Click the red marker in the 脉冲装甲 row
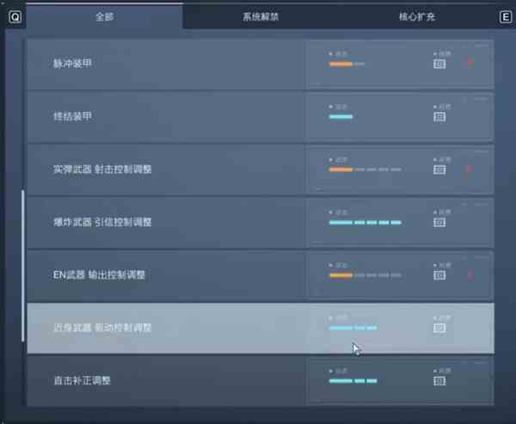The width and height of the screenshot is (516, 424). point(470,62)
